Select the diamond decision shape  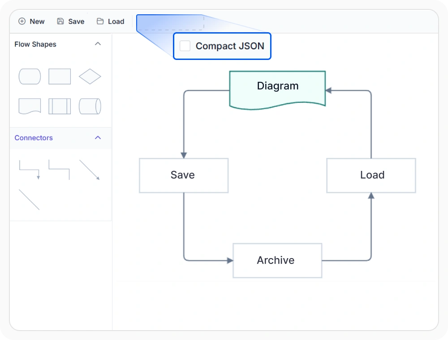pyautogui.click(x=90, y=76)
